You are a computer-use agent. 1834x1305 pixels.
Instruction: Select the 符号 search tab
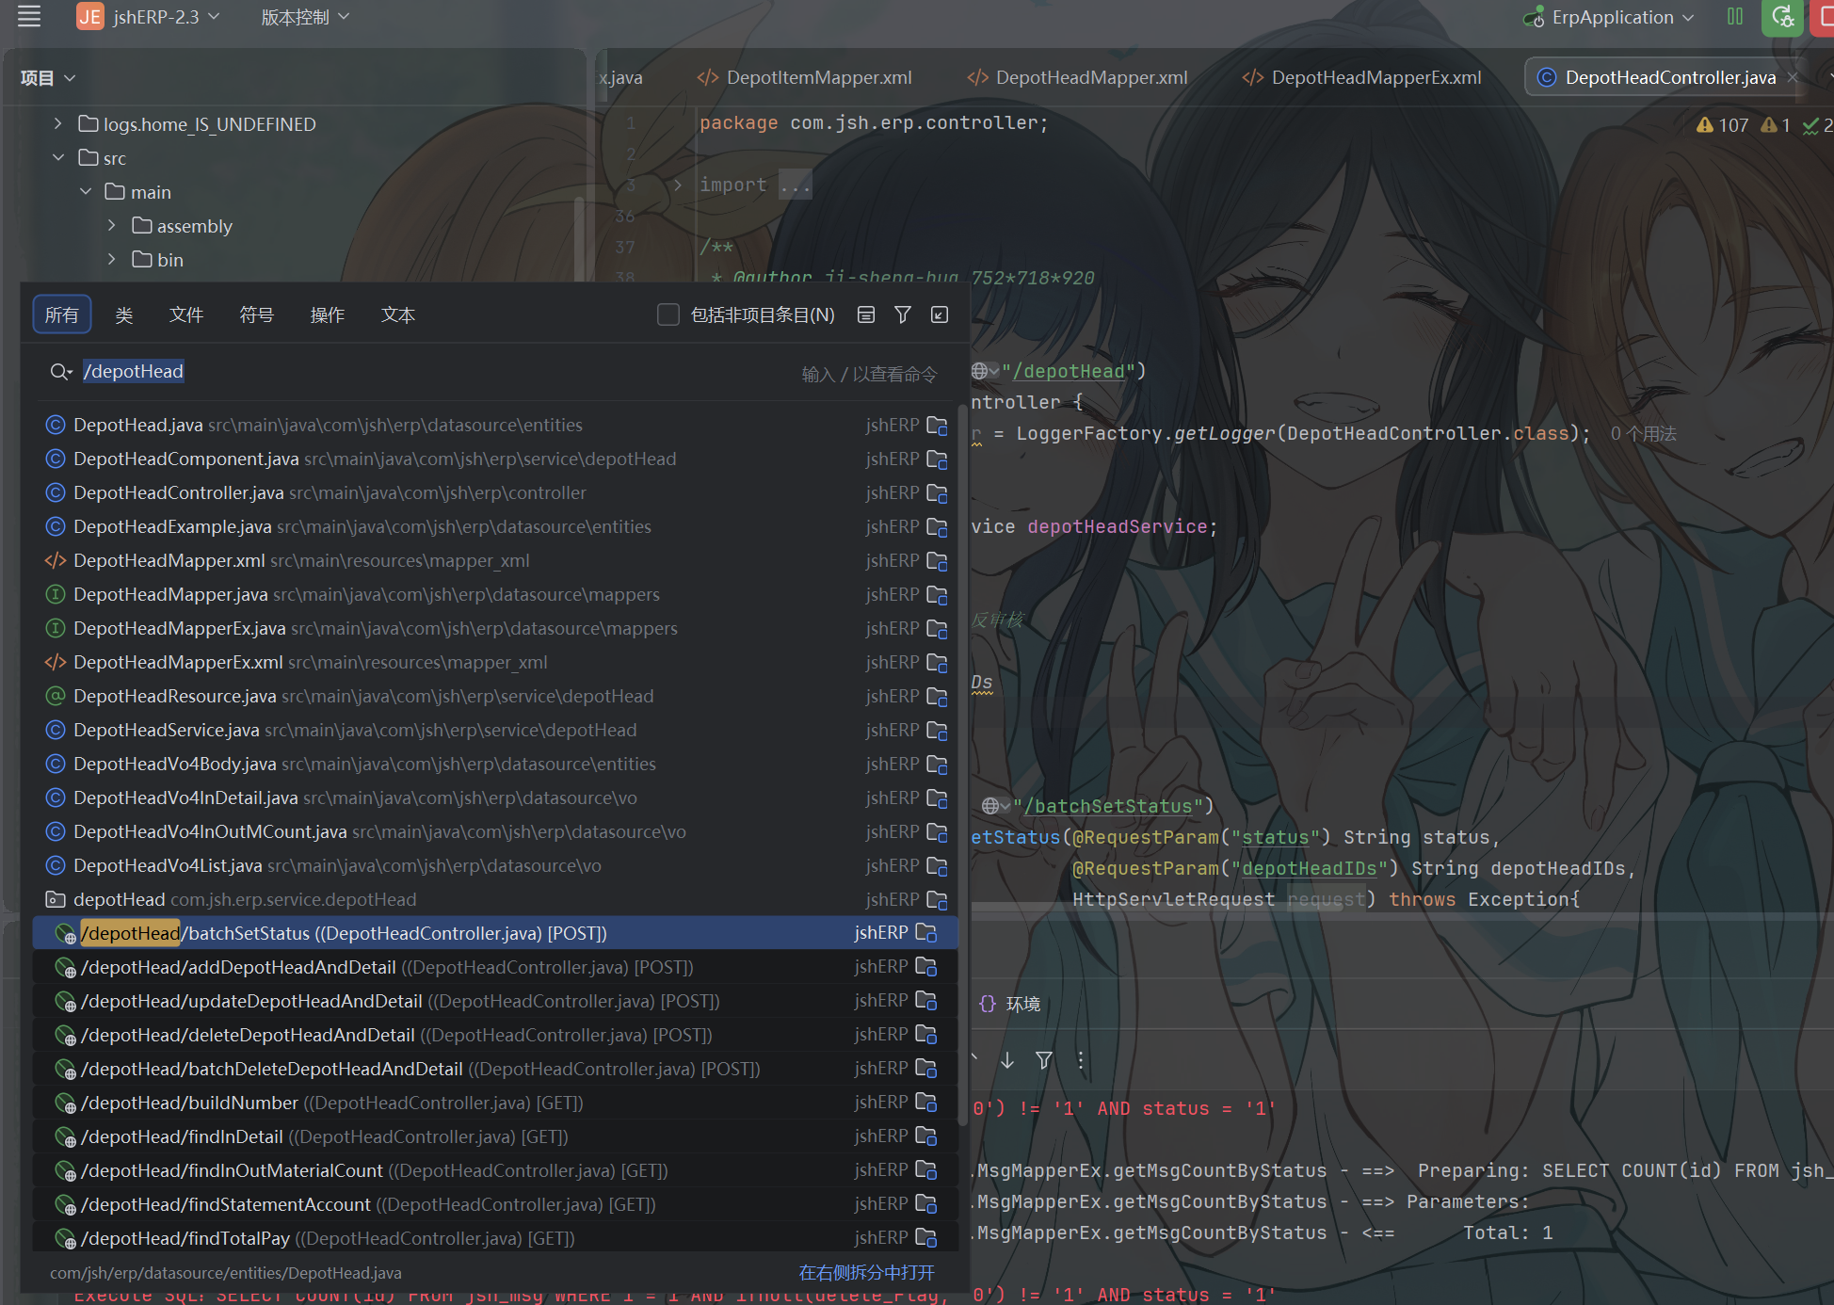pos(256,314)
